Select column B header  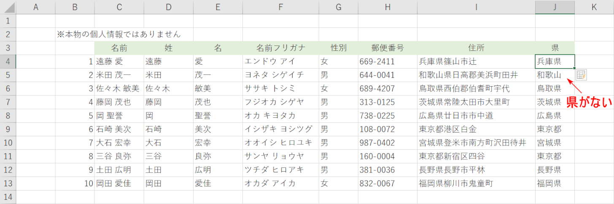pos(75,7)
